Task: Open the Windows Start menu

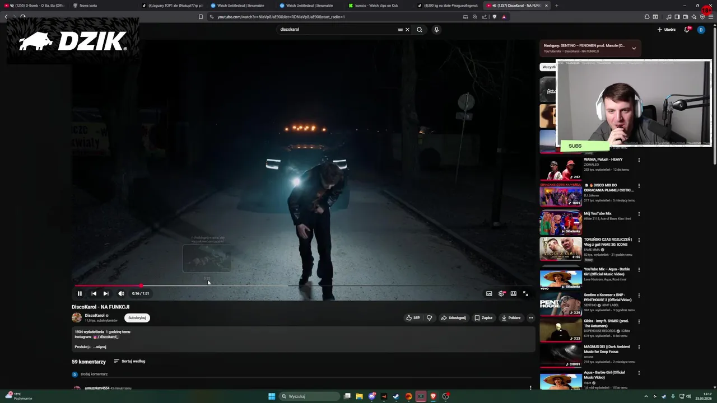Action: 272,396
